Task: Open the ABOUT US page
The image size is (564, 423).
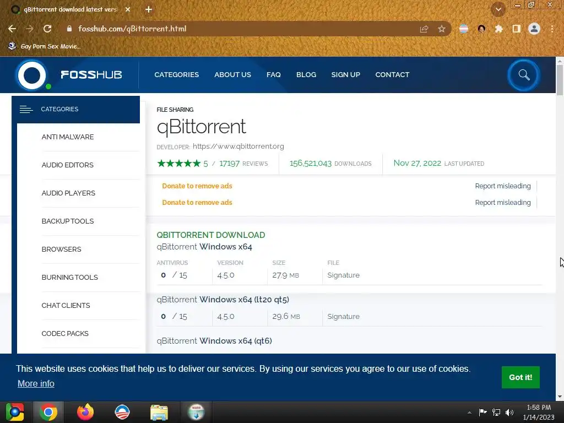Action: tap(233, 75)
